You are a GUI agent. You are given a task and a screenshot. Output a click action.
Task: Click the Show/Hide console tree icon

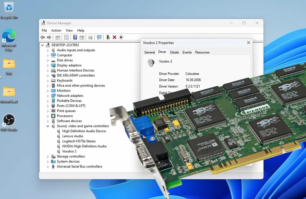tap(58, 37)
